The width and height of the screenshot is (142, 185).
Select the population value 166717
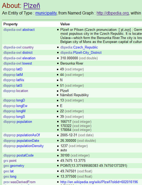(x=66, y=122)
